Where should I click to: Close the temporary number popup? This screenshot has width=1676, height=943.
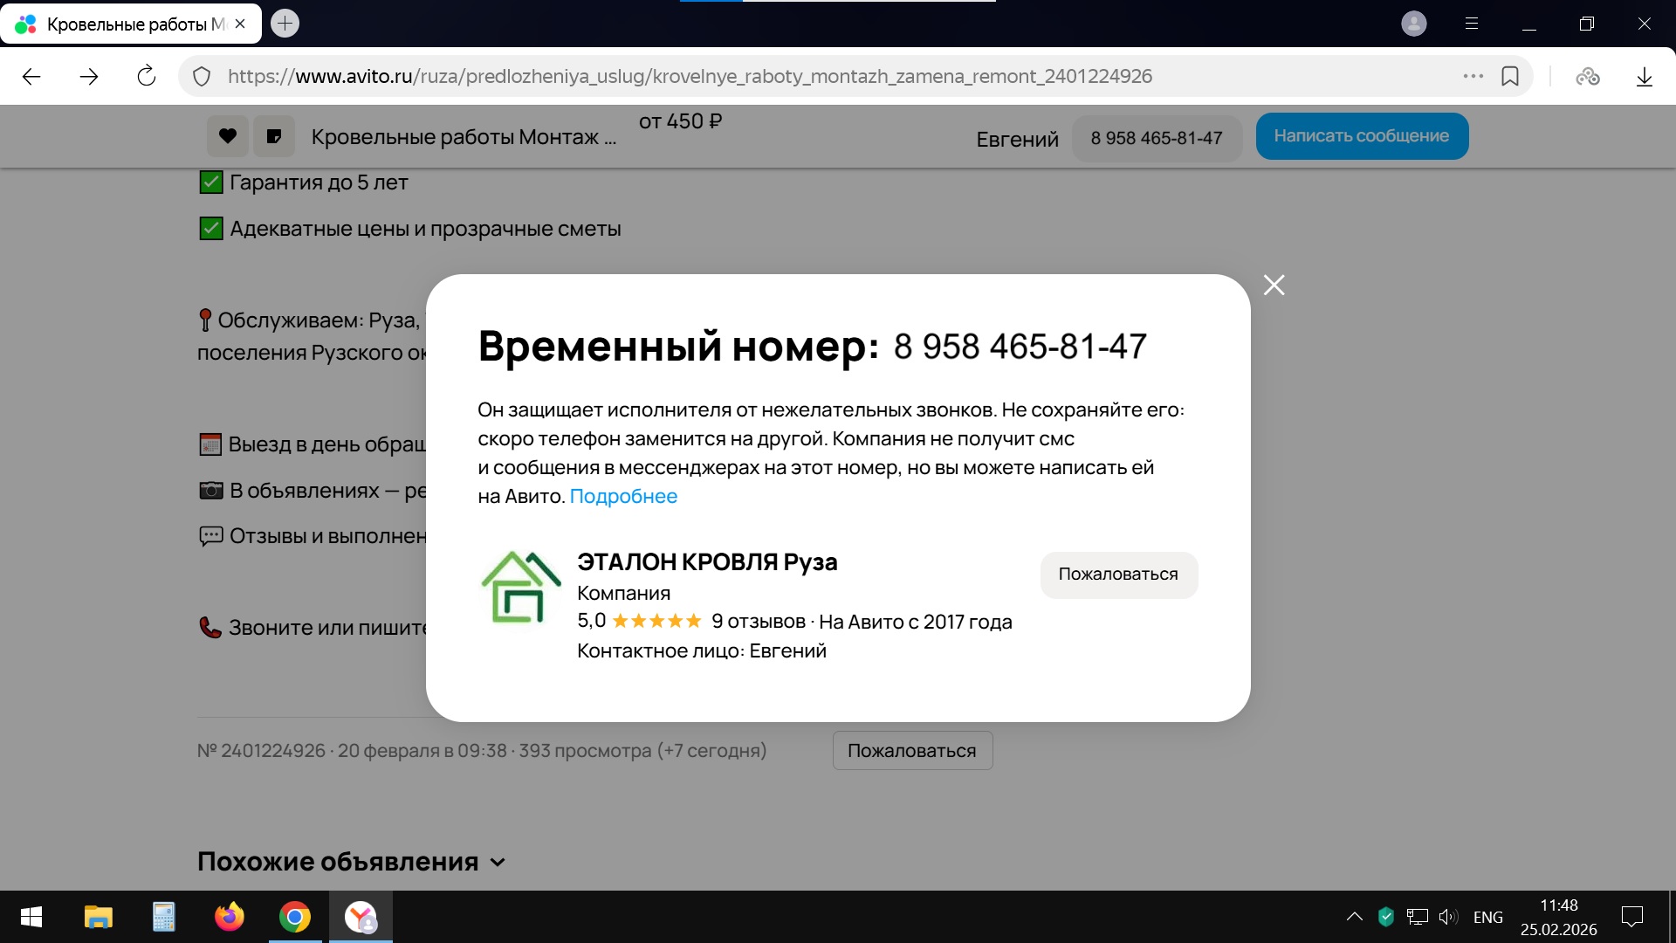pos(1274,286)
